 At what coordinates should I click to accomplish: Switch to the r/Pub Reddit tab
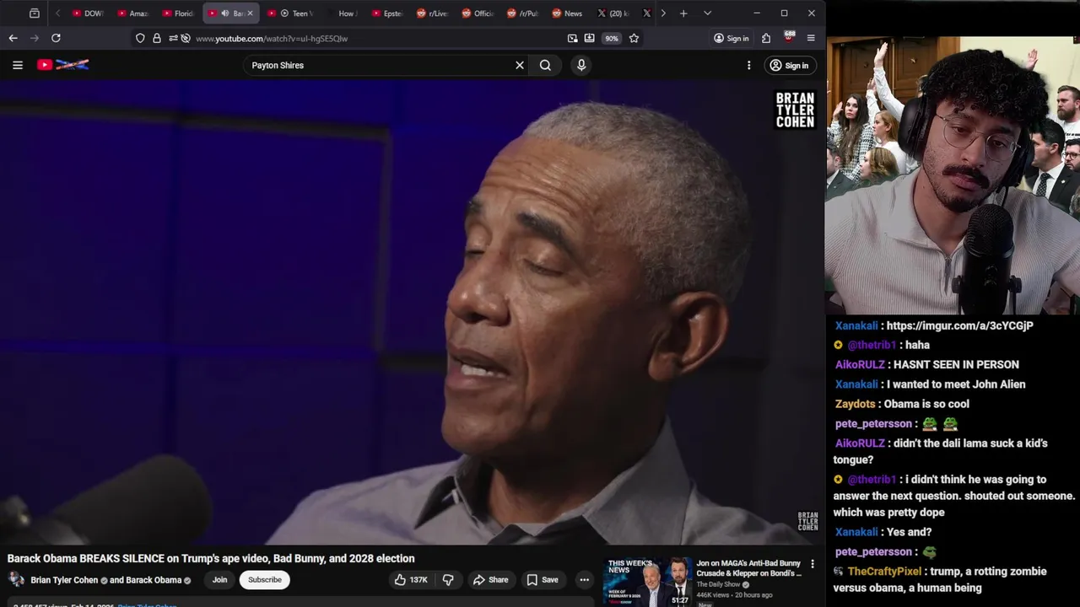pos(523,13)
